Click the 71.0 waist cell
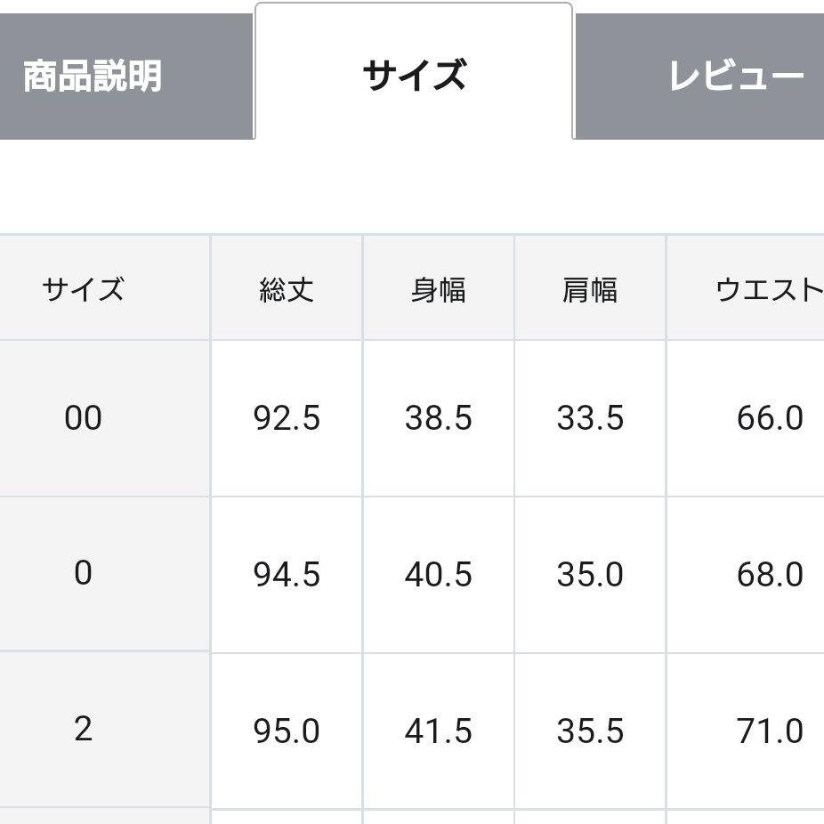 click(746, 731)
